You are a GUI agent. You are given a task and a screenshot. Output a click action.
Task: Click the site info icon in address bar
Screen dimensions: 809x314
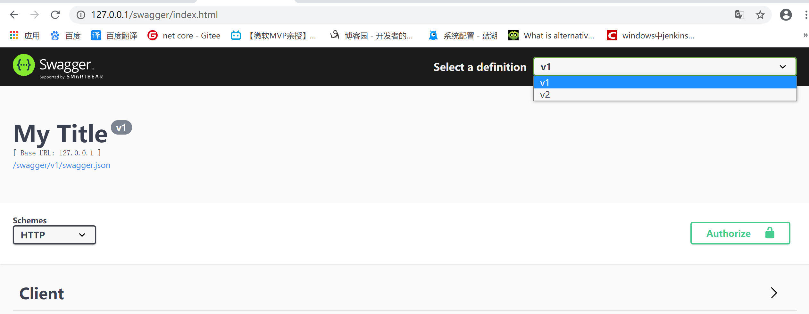[x=81, y=15]
